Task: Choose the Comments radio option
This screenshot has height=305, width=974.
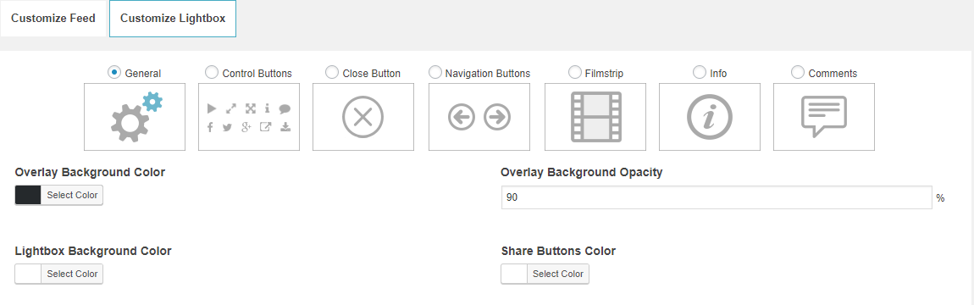Action: [798, 72]
